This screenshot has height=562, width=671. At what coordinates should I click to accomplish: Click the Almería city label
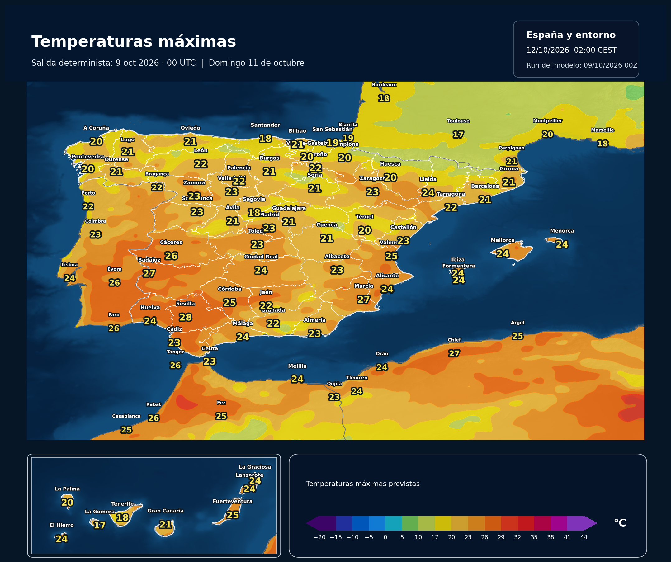pyautogui.click(x=315, y=320)
